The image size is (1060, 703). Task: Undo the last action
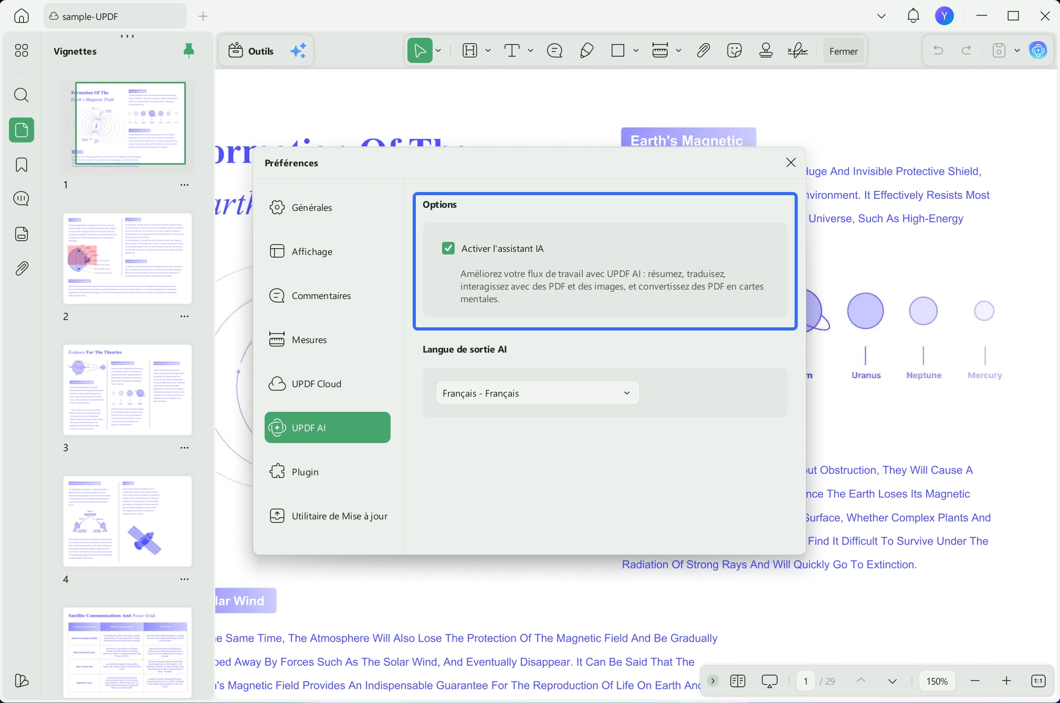pyautogui.click(x=938, y=50)
